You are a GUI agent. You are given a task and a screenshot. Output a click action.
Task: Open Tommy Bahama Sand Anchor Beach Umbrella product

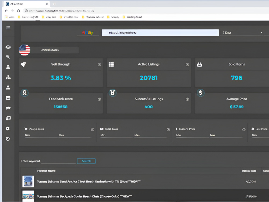(x=89, y=182)
